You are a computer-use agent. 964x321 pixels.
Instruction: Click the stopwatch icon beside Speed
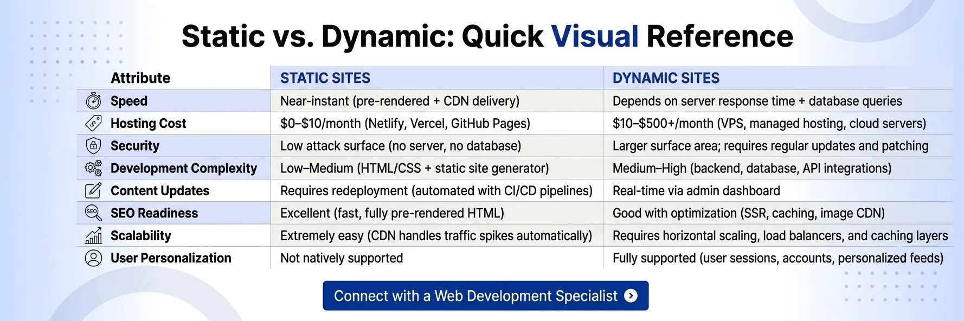point(93,101)
